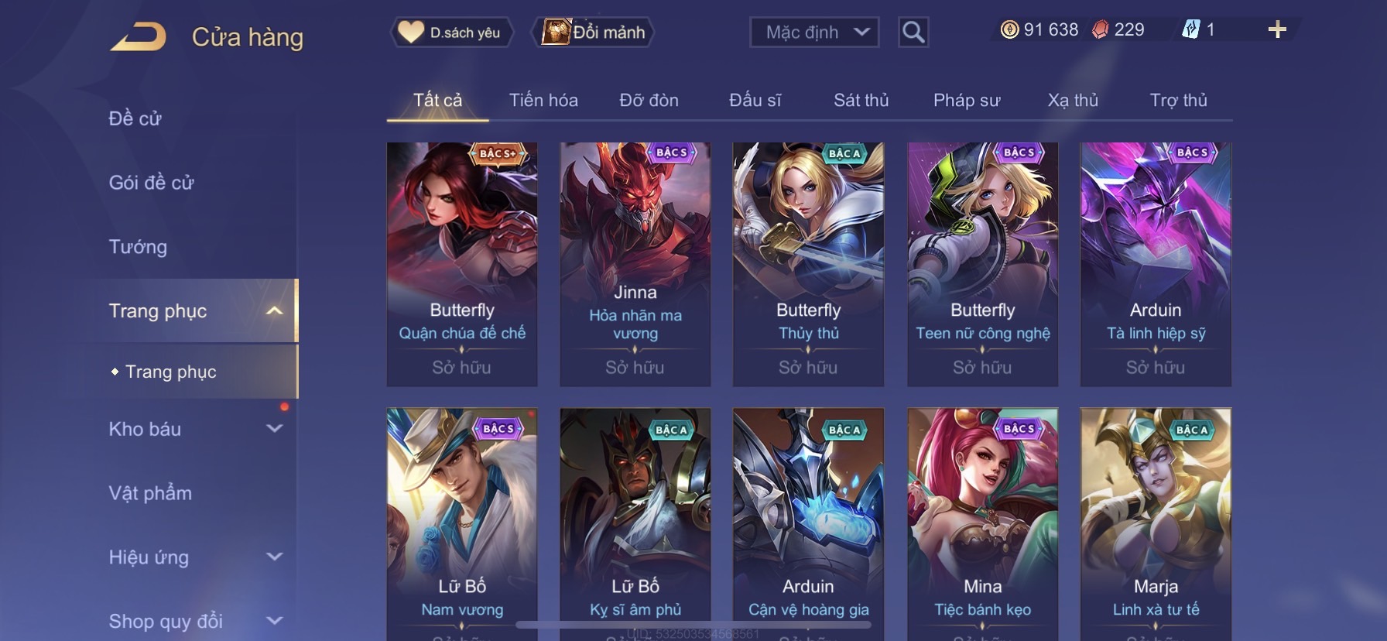This screenshot has width=1387, height=641.
Task: Open the search magnifier icon
Action: (x=913, y=32)
